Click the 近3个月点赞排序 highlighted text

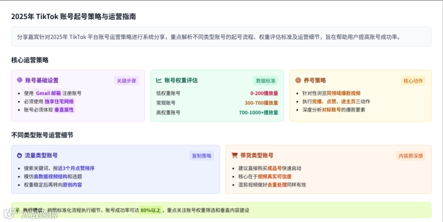coord(76,168)
